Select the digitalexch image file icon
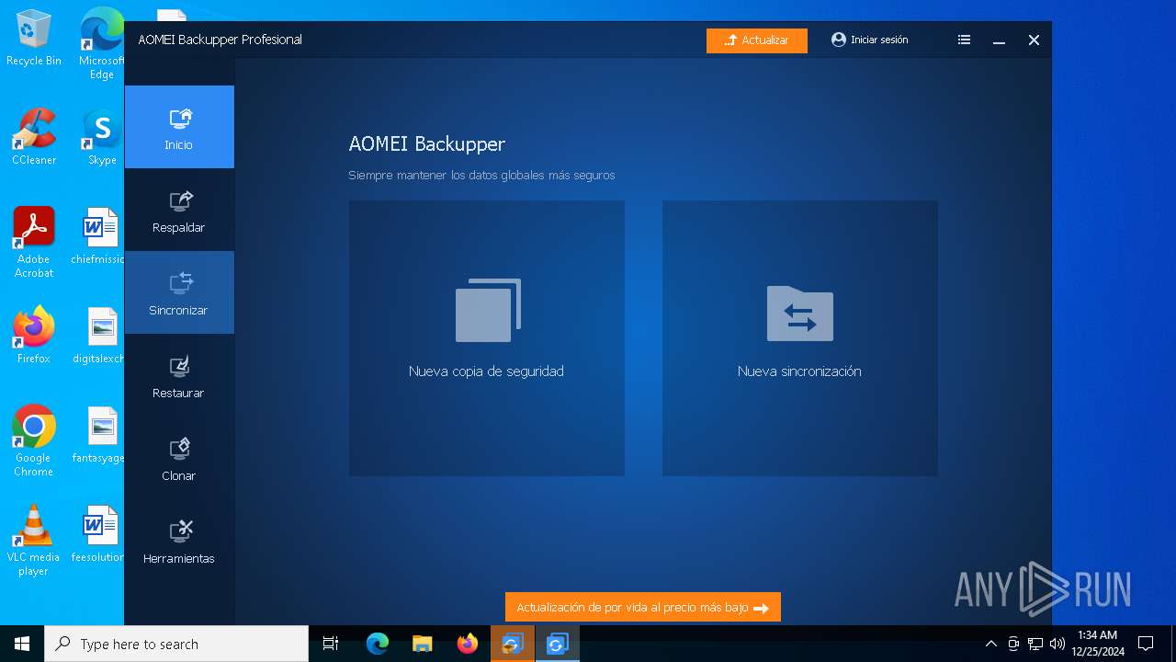This screenshot has height=662, width=1176. pyautogui.click(x=98, y=336)
